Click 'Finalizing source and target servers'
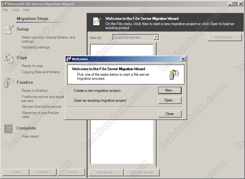This screenshot has height=179, width=245. click(43, 99)
